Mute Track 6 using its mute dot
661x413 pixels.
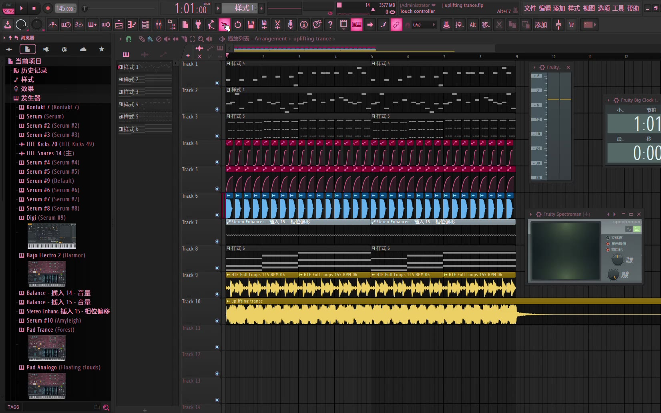point(217,215)
